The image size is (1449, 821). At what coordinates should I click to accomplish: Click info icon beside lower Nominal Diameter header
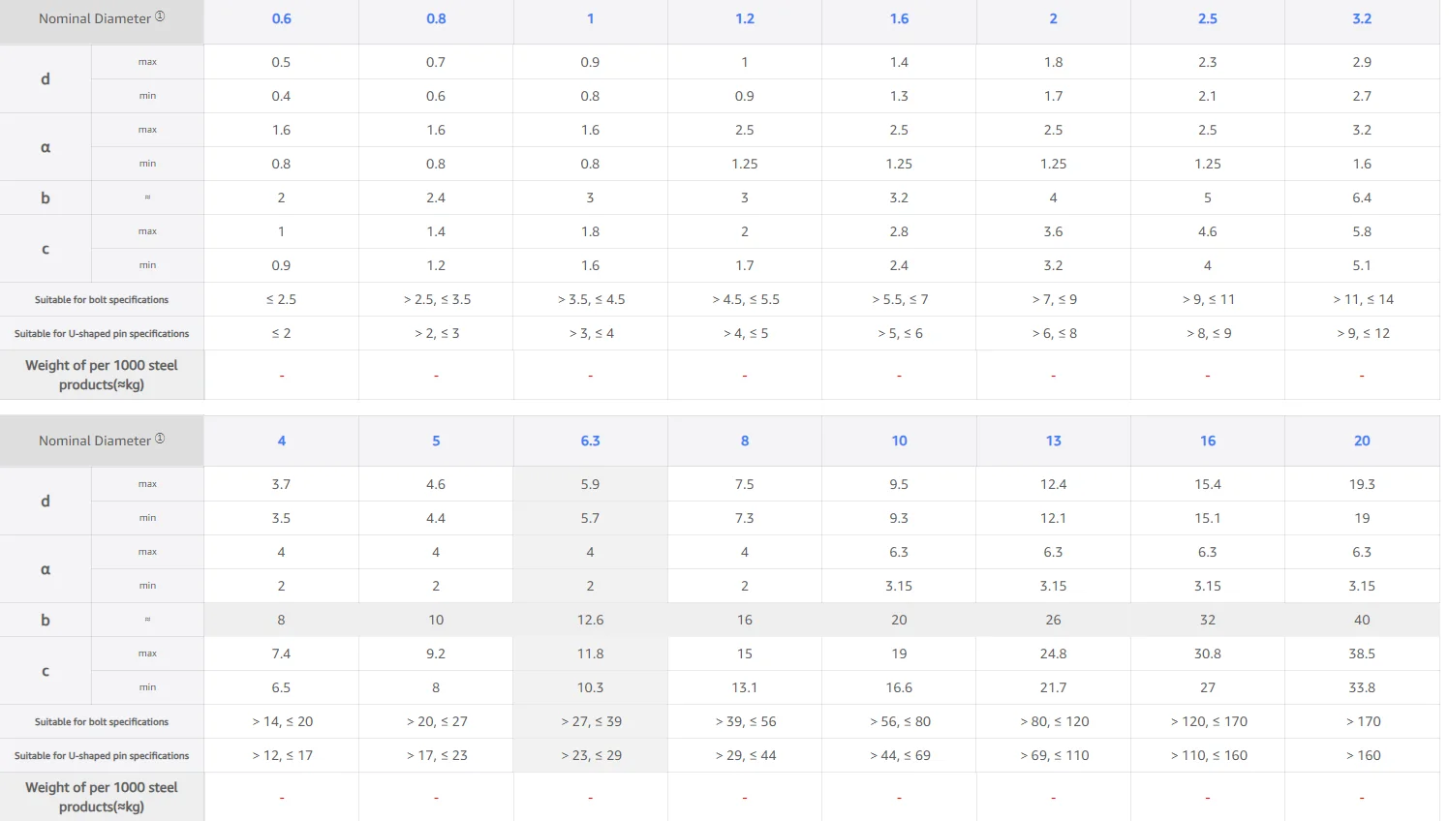160,439
